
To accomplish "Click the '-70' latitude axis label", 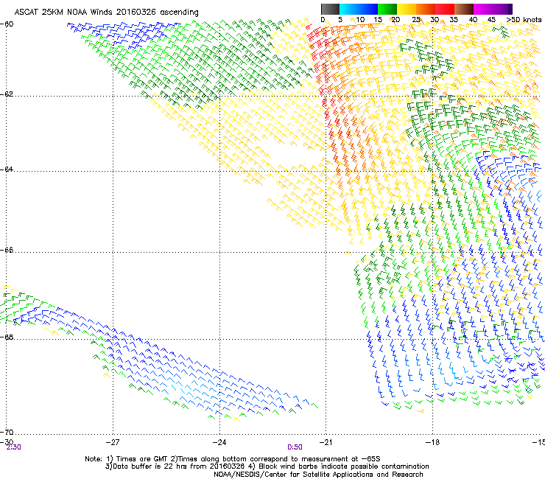I will click(x=7, y=433).
